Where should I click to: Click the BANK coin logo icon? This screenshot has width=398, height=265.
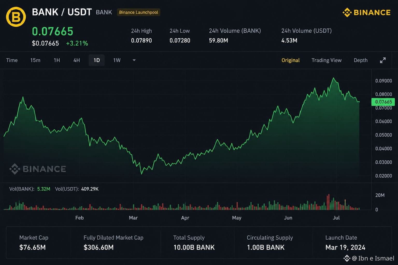(x=16, y=17)
